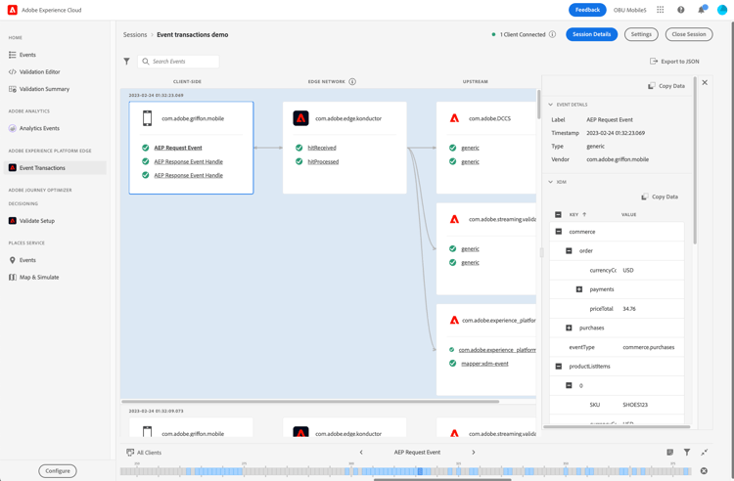Click the Configure button
The image size is (734, 481).
[x=58, y=470]
